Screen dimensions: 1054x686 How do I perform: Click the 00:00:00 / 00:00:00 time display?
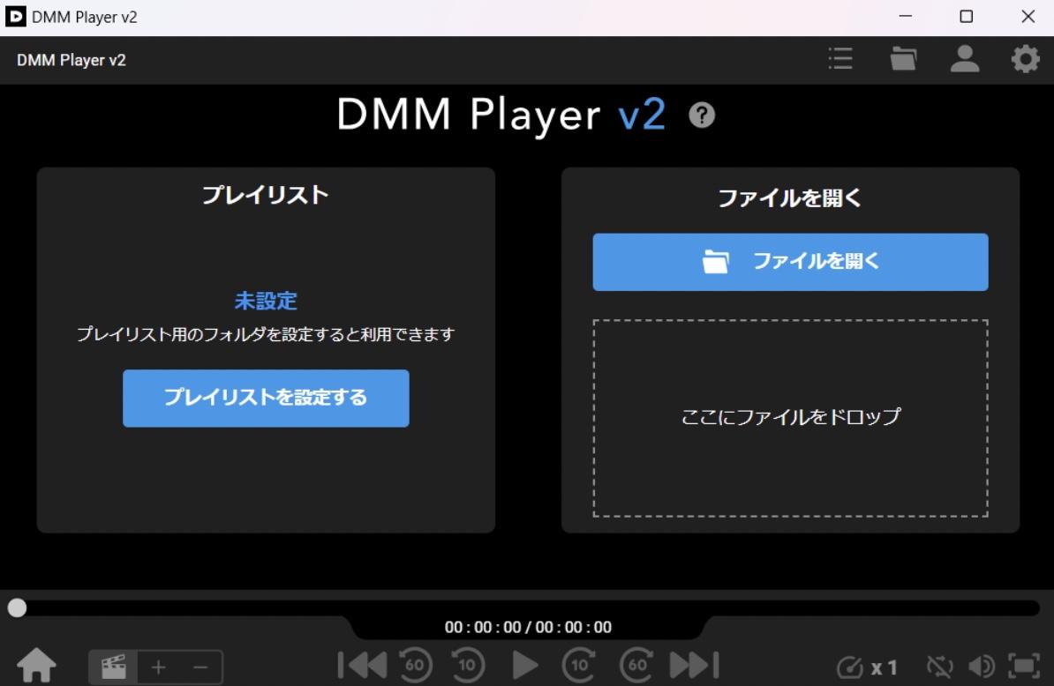[528, 627]
